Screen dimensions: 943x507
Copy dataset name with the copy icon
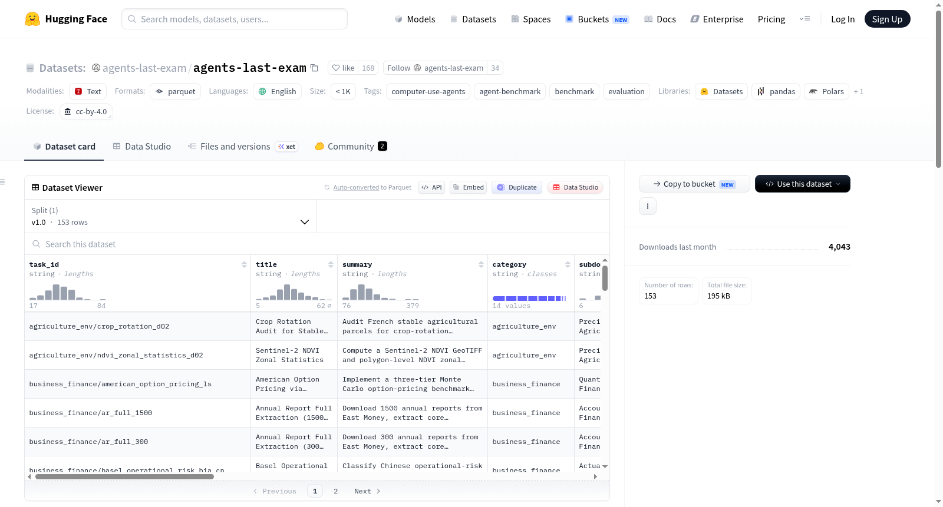pos(314,68)
